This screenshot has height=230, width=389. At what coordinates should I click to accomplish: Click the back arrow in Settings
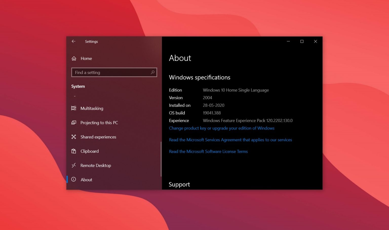coord(73,41)
